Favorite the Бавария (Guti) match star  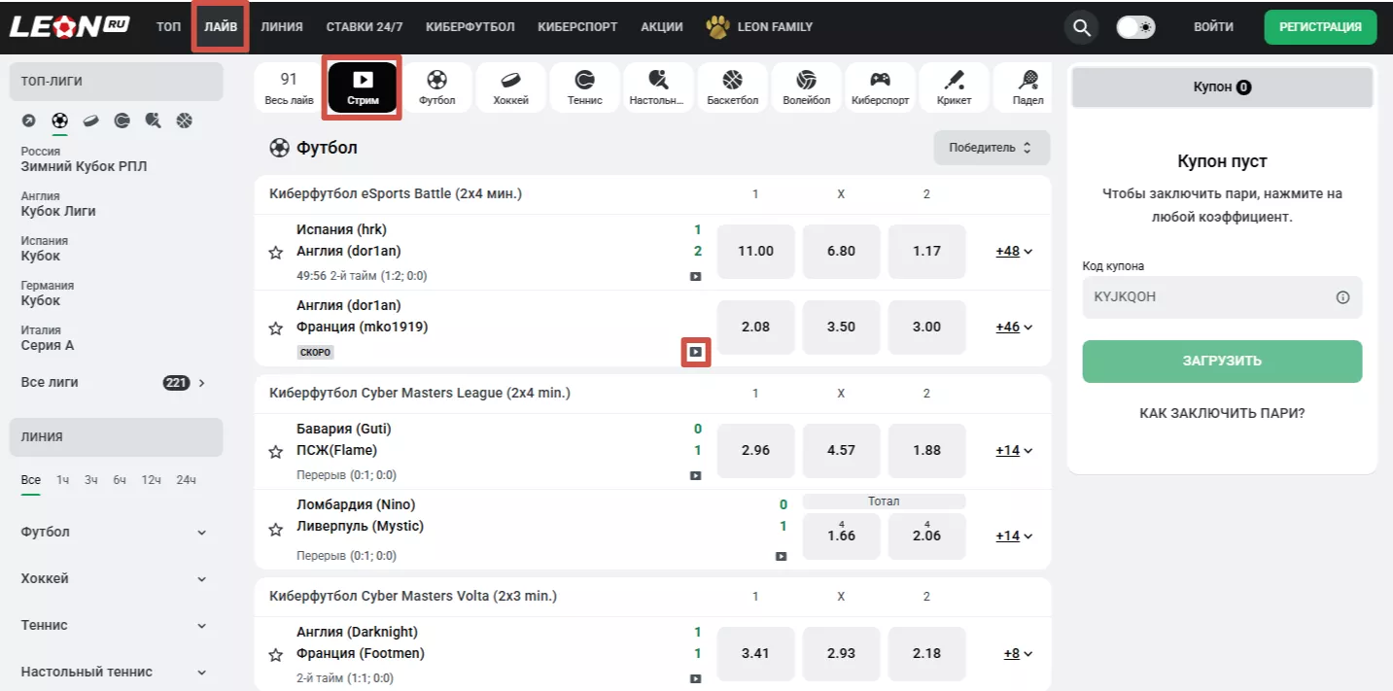(x=276, y=452)
